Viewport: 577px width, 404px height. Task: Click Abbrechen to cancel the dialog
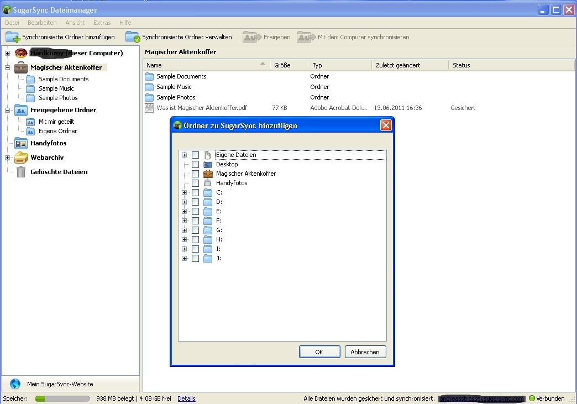point(365,351)
